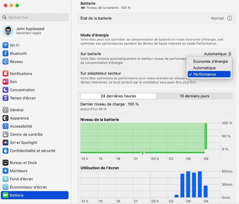
Task: Focus the Rechercher search field
Action: pyautogui.click(x=35, y=17)
